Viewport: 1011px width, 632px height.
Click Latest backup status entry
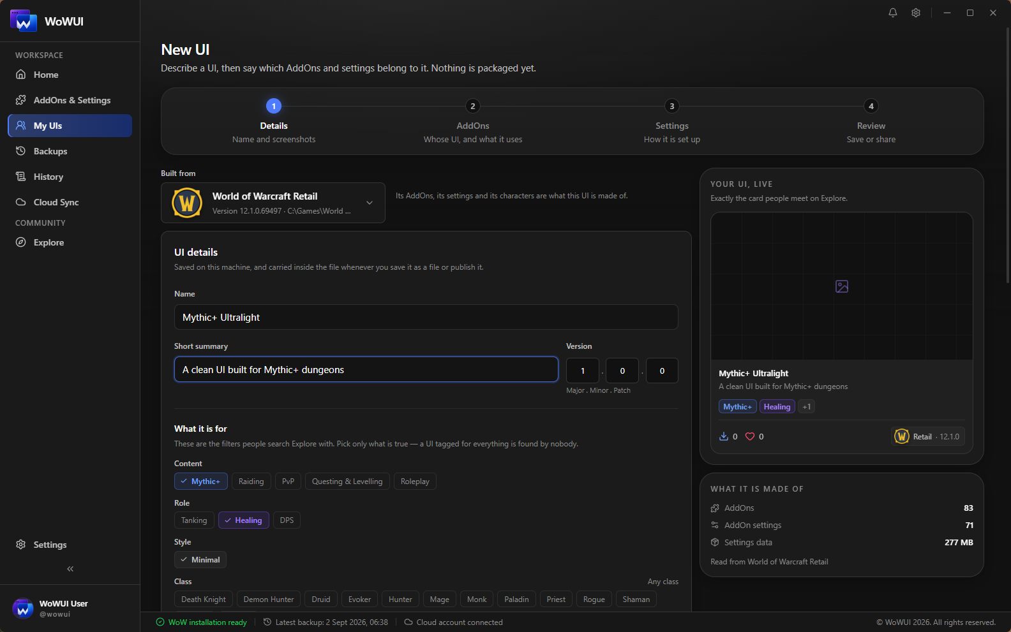(326, 622)
